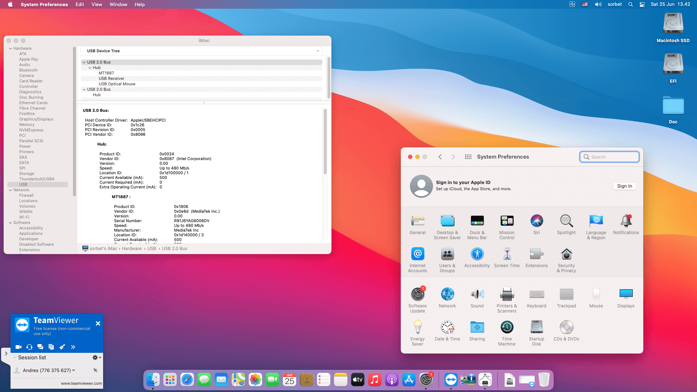
Task: Close the TeamViewer panel
Action: coord(98,323)
